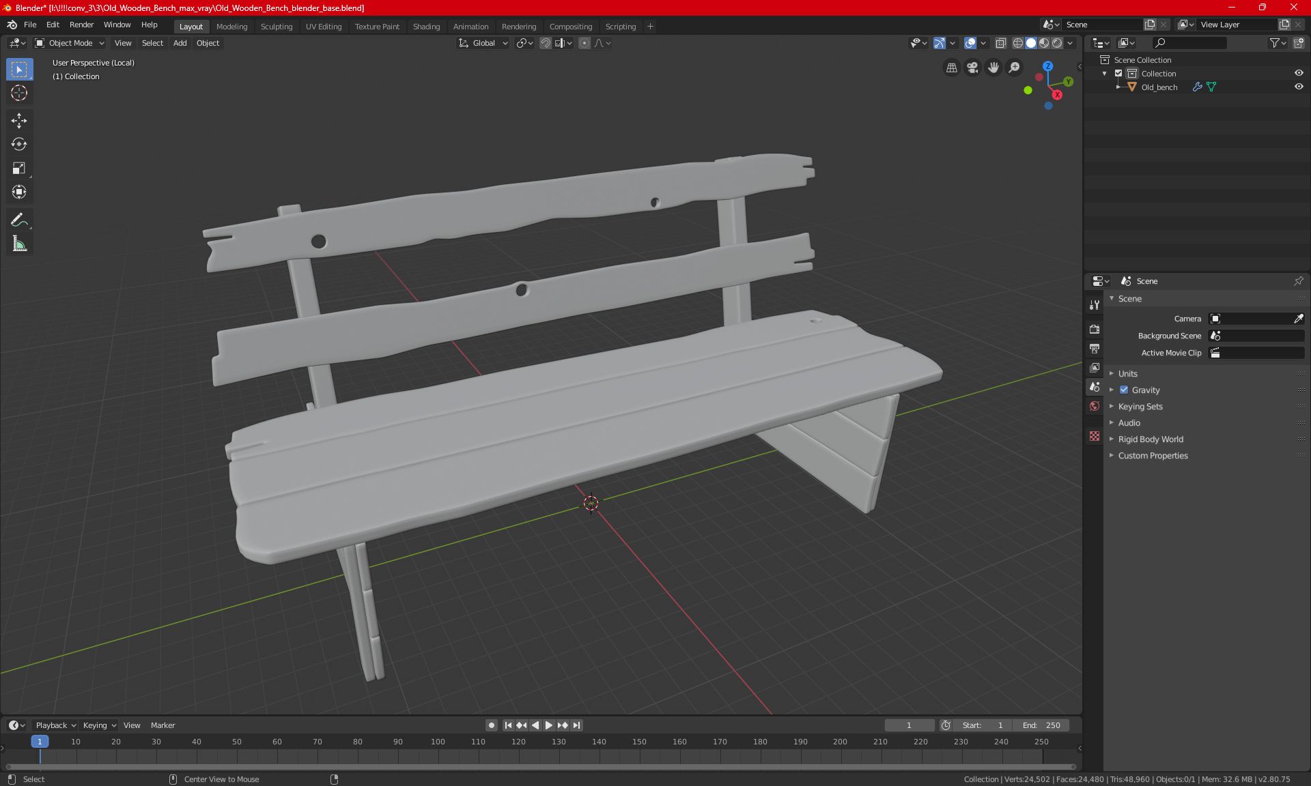Select the Annotate tool icon
The height and width of the screenshot is (786, 1311).
pos(18,219)
